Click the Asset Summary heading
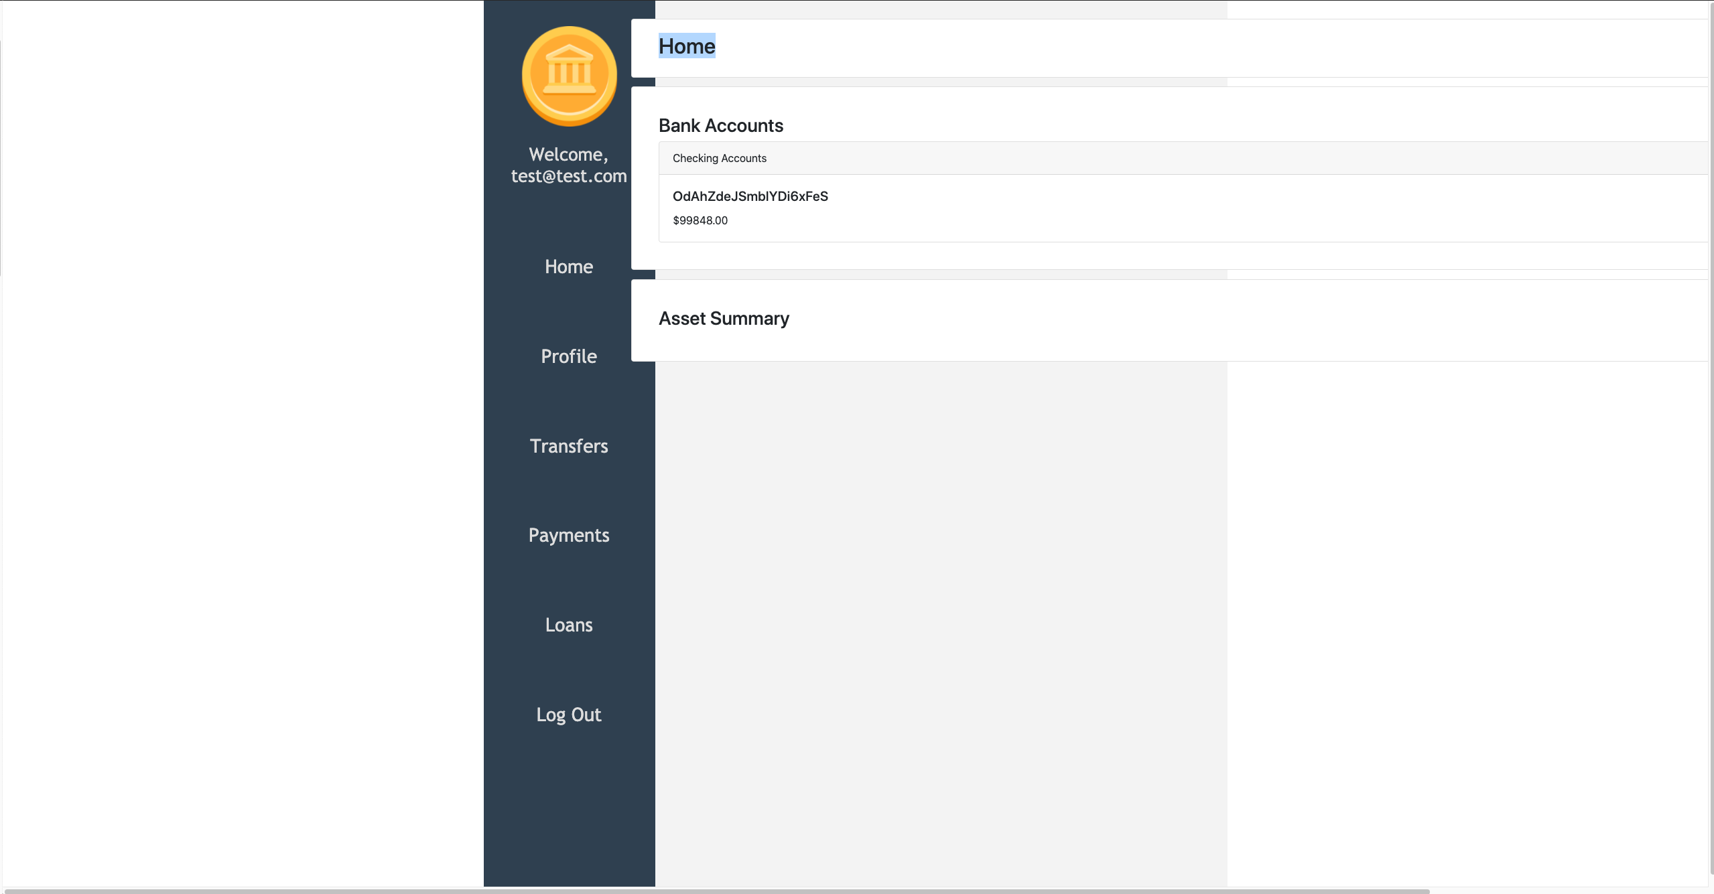 click(x=724, y=319)
